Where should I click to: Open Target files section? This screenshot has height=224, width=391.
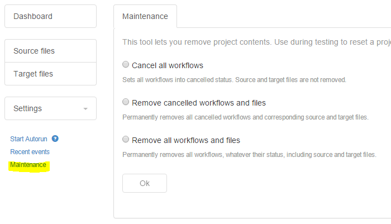point(50,74)
